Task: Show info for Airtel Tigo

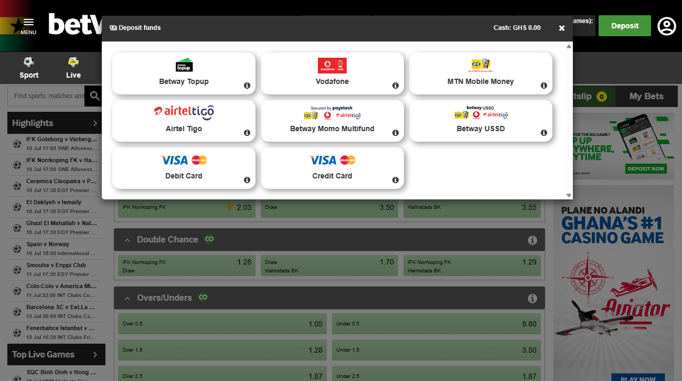Action: point(247,133)
